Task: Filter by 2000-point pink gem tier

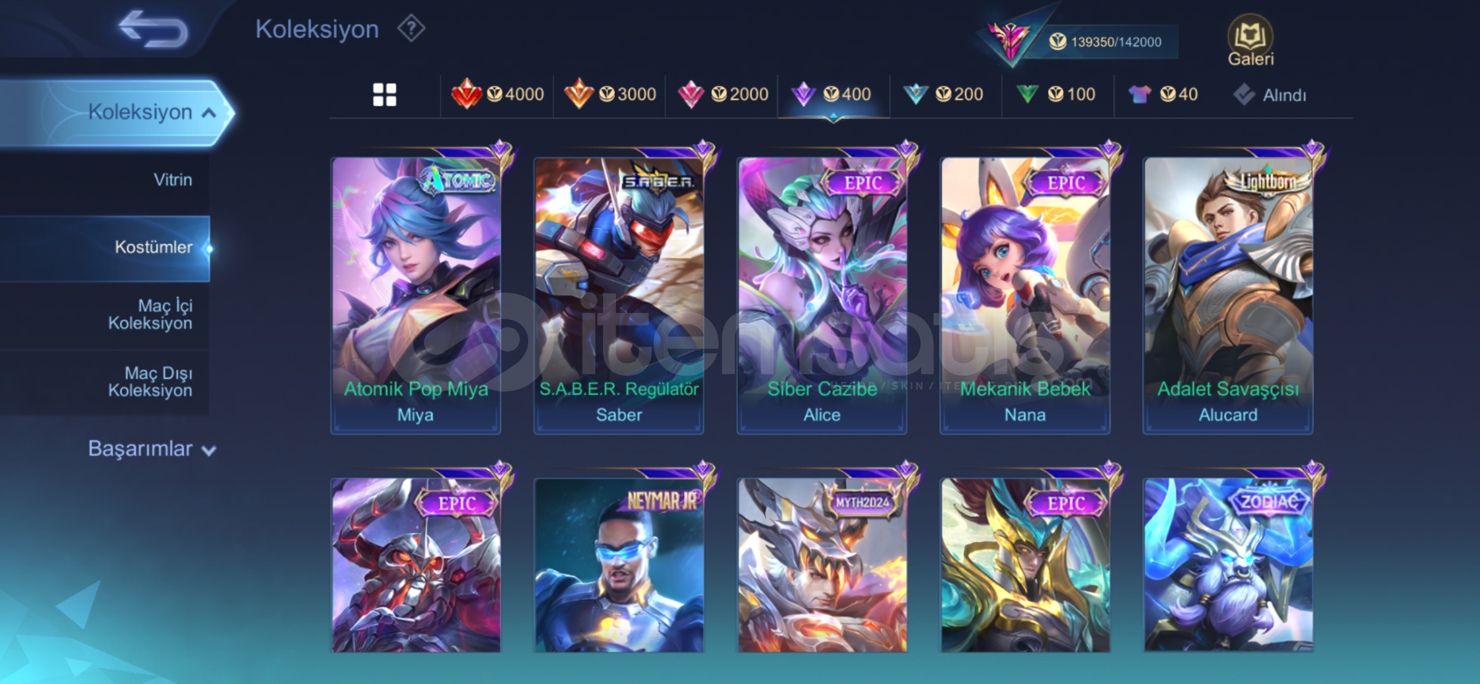Action: pyautogui.click(x=723, y=94)
